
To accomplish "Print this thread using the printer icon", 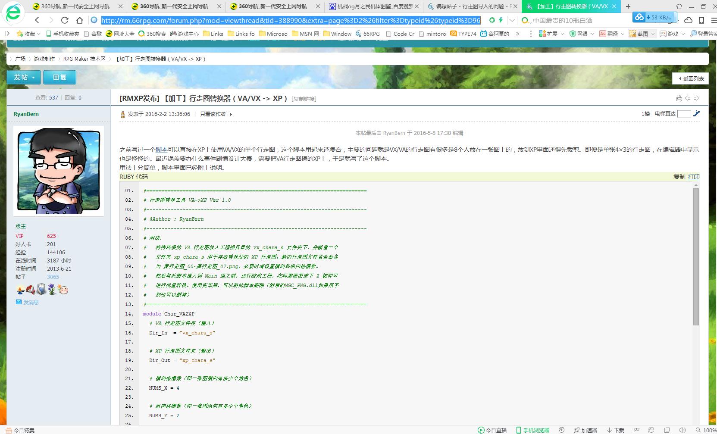I will pos(679,98).
